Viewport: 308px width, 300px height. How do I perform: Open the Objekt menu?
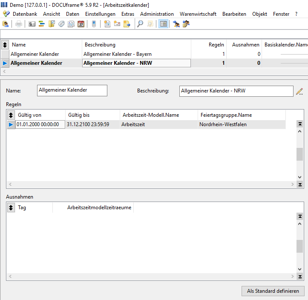pos(259,14)
